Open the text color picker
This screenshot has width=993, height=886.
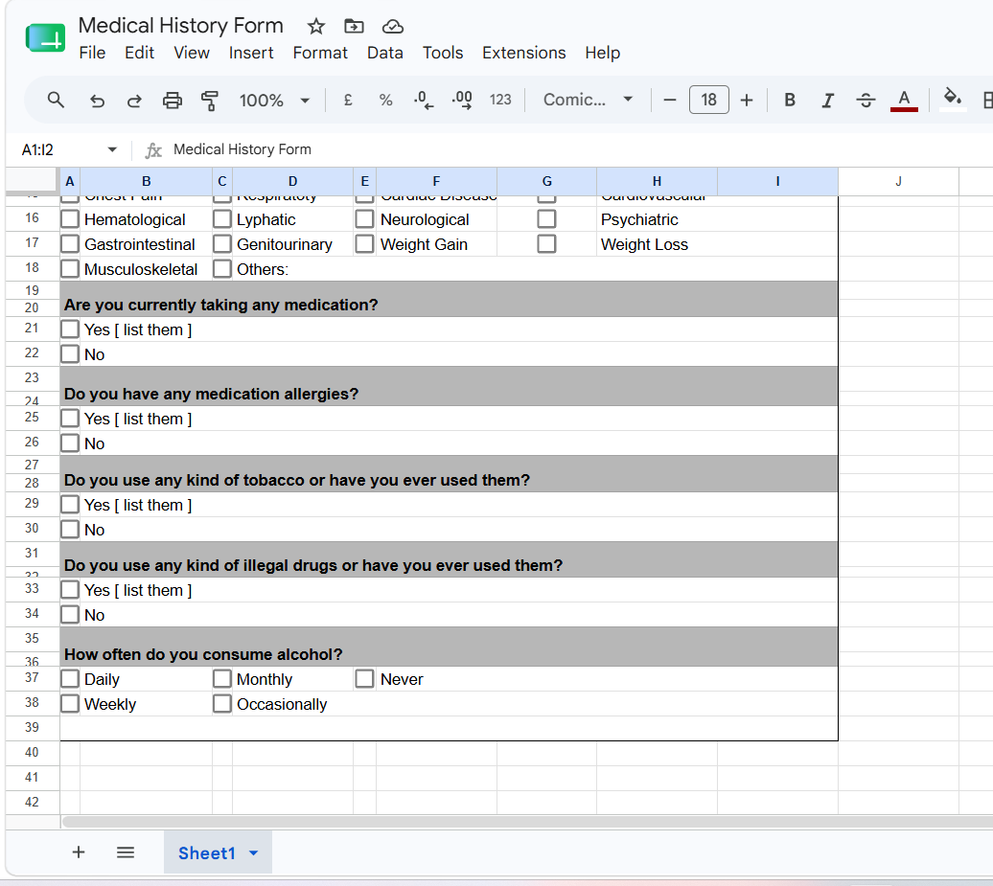pos(905,100)
